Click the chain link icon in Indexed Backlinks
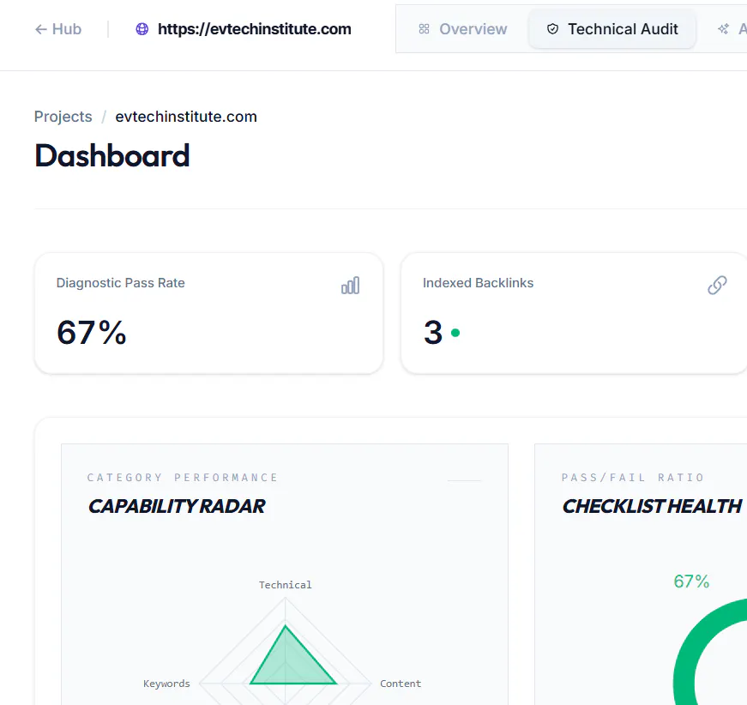Viewport: 747px width, 705px height. click(x=717, y=286)
